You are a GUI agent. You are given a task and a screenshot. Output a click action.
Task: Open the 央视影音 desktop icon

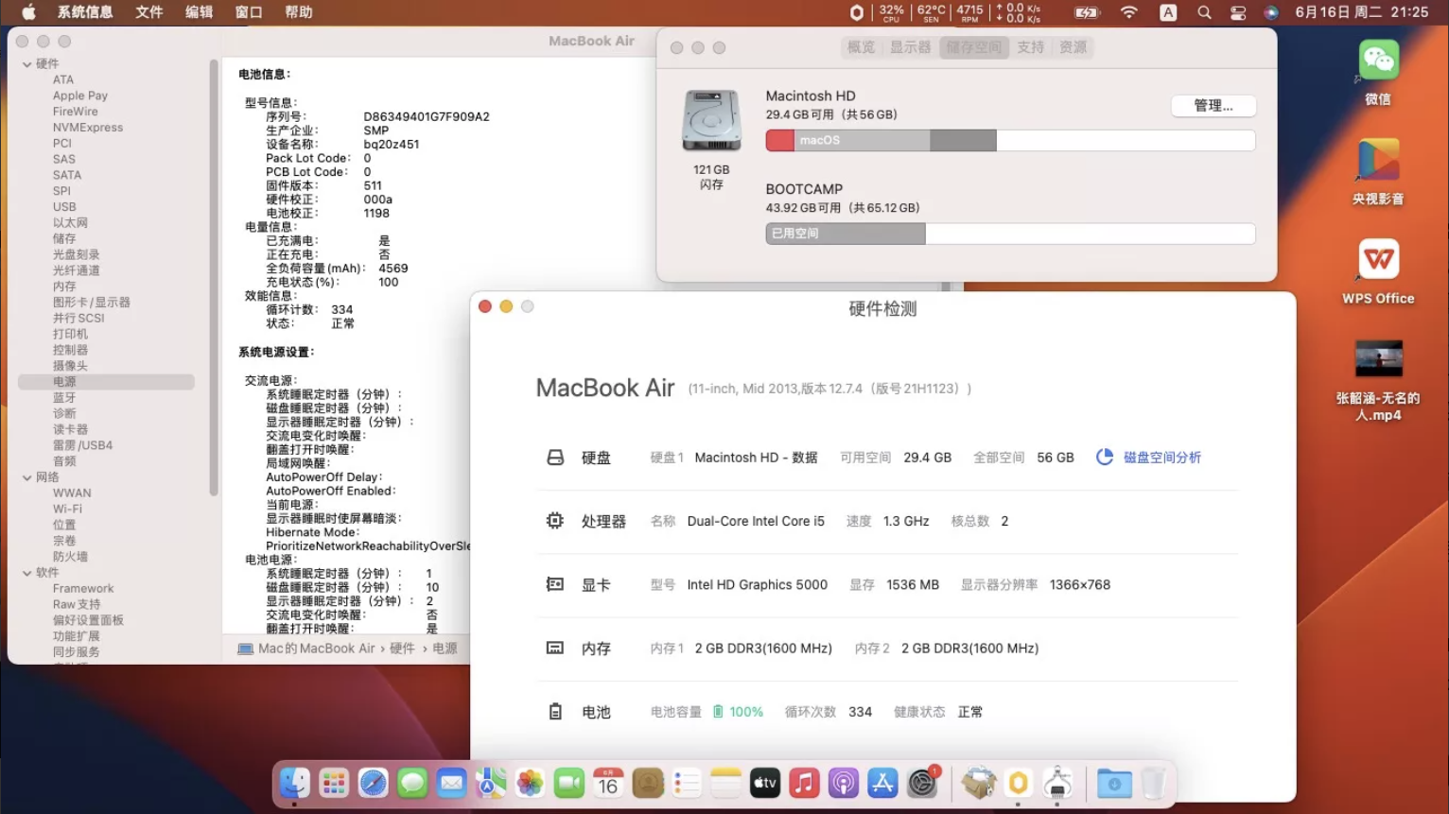coord(1378,161)
